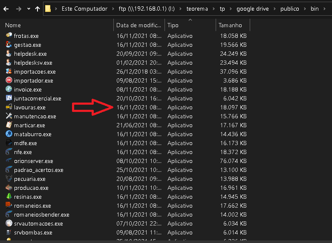Select the orionserver.exe icon

(x=9, y=160)
